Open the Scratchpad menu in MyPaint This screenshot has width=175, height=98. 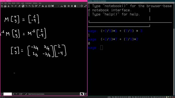(x=28, y=3)
